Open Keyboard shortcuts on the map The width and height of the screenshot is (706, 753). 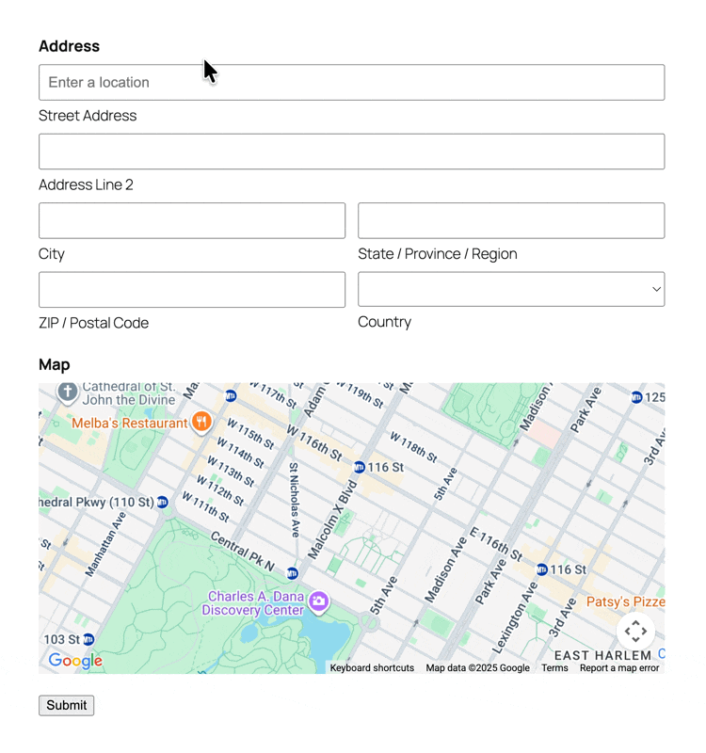pos(372,667)
